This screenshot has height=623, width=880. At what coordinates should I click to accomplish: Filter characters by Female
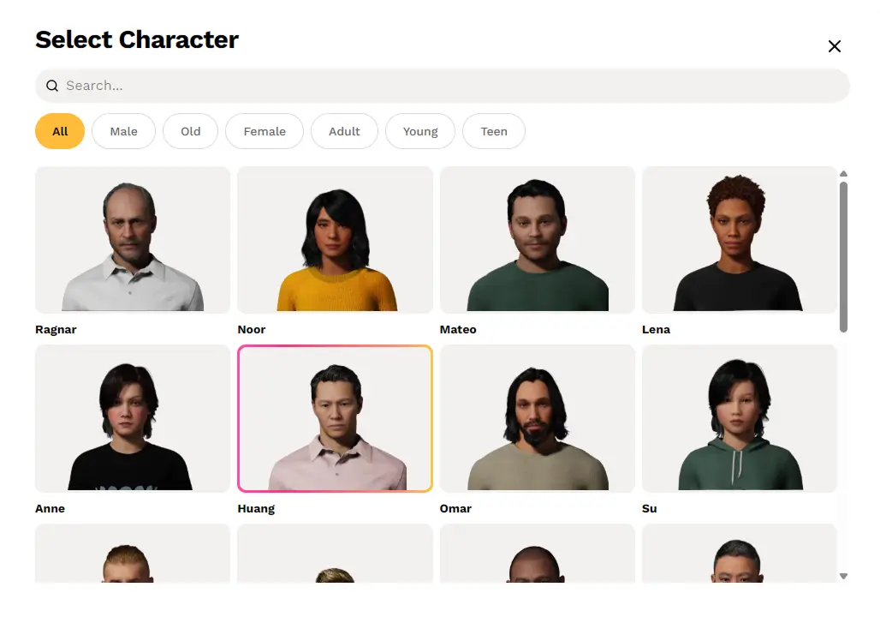[265, 131]
